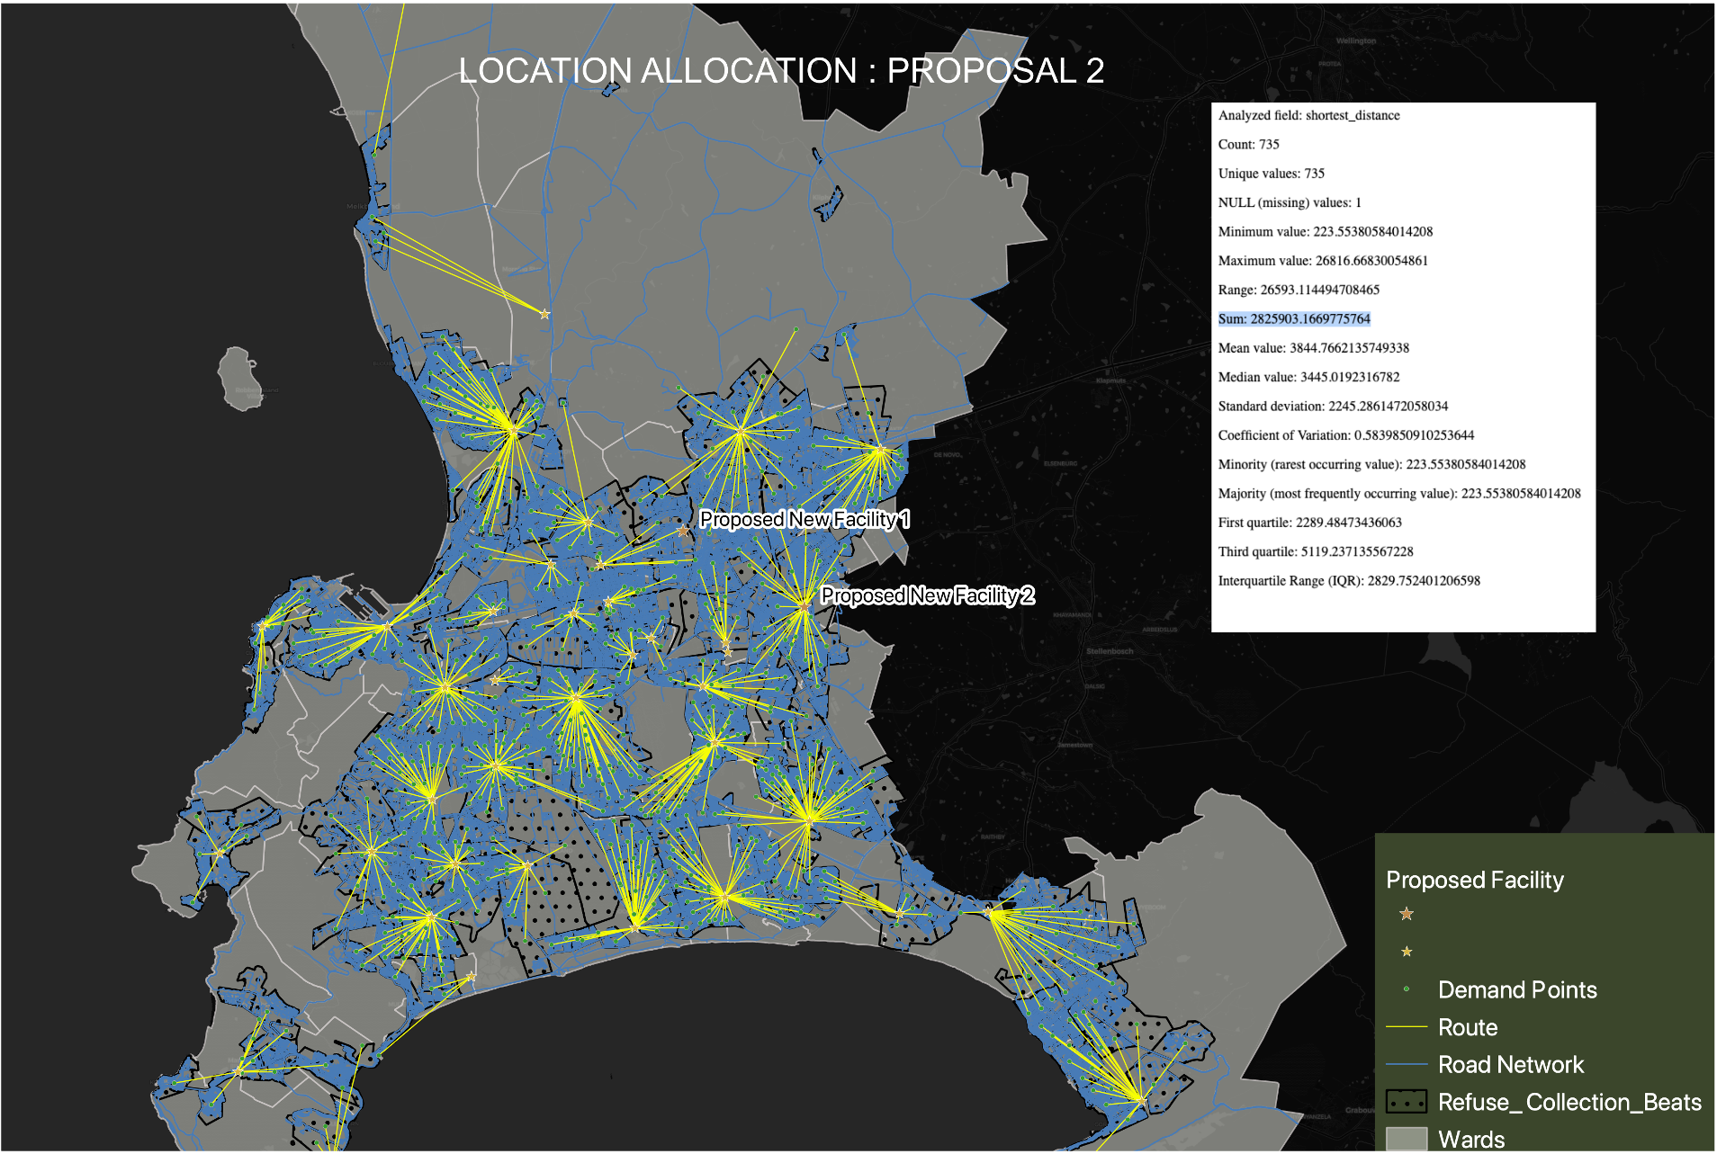
Task: Click the map title LOCATION ALLOCATION : PROPOSAL 2
Action: pyautogui.click(x=781, y=71)
